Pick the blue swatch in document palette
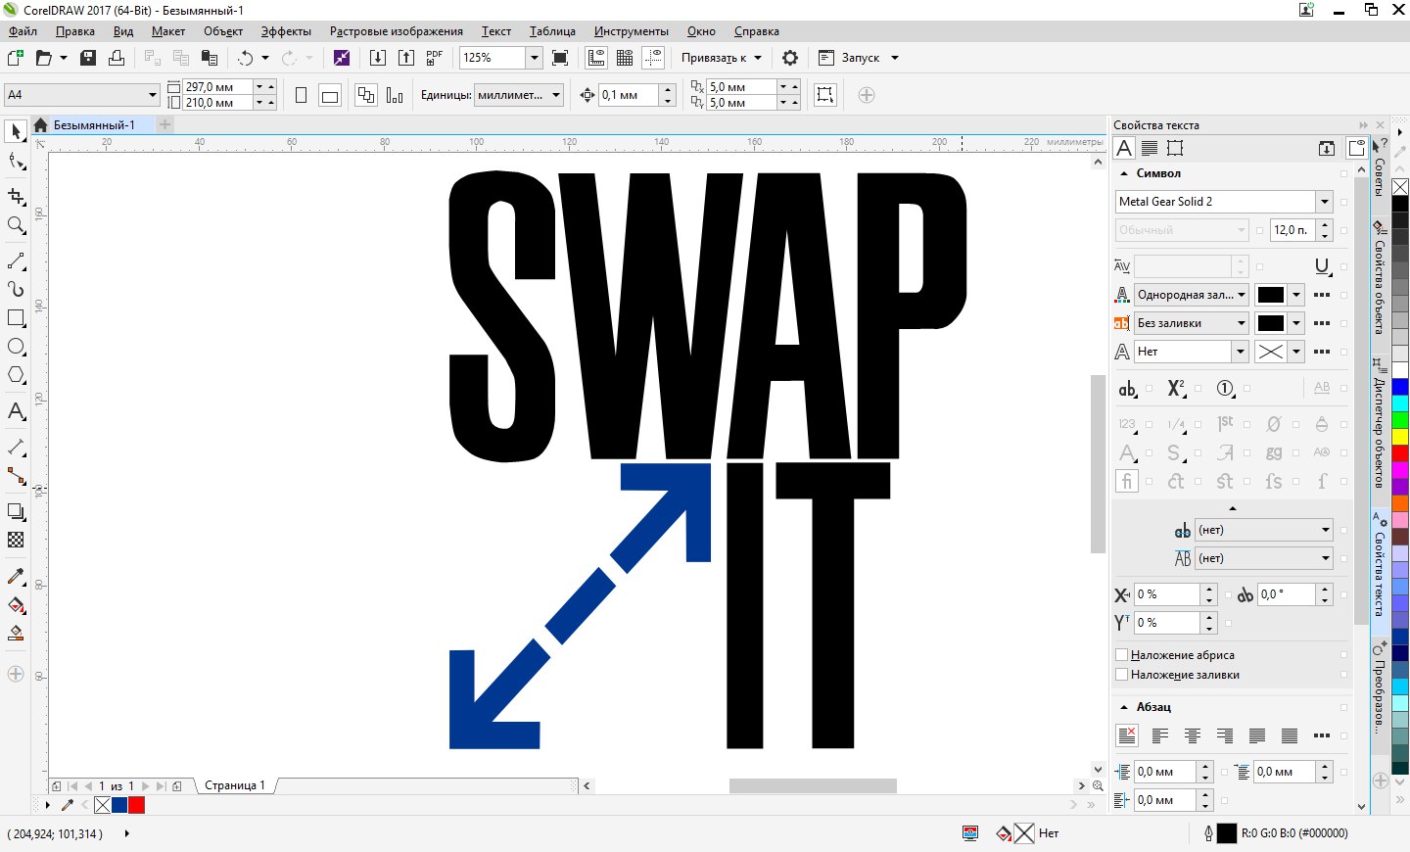 (x=119, y=805)
